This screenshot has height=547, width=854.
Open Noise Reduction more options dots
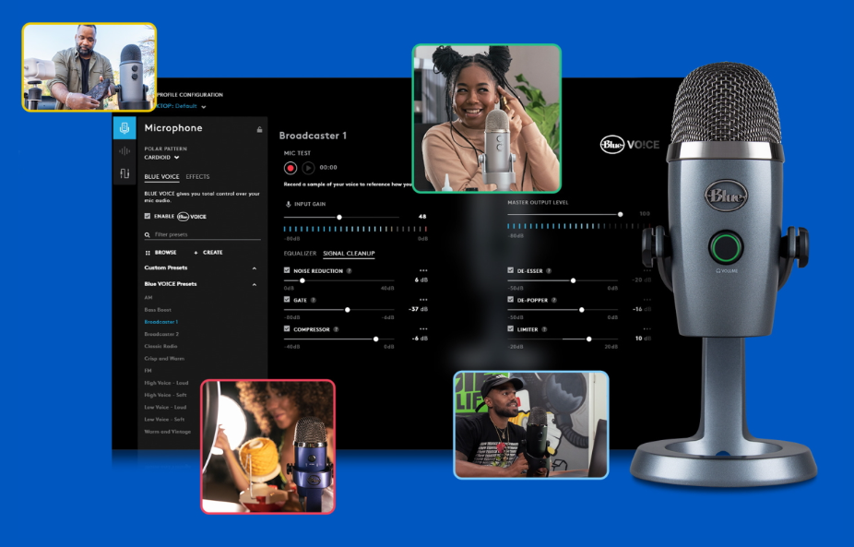tap(423, 270)
